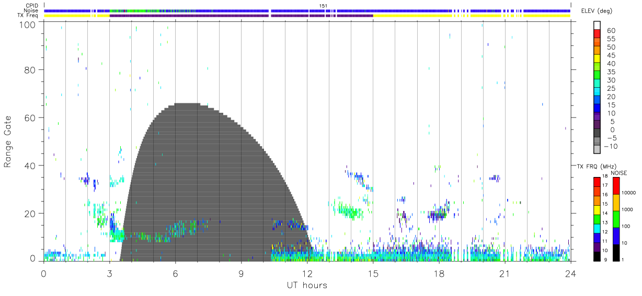Click the '55' label on ELEV scale
Viewport: 642px width, 296px height.
(x=611, y=39)
